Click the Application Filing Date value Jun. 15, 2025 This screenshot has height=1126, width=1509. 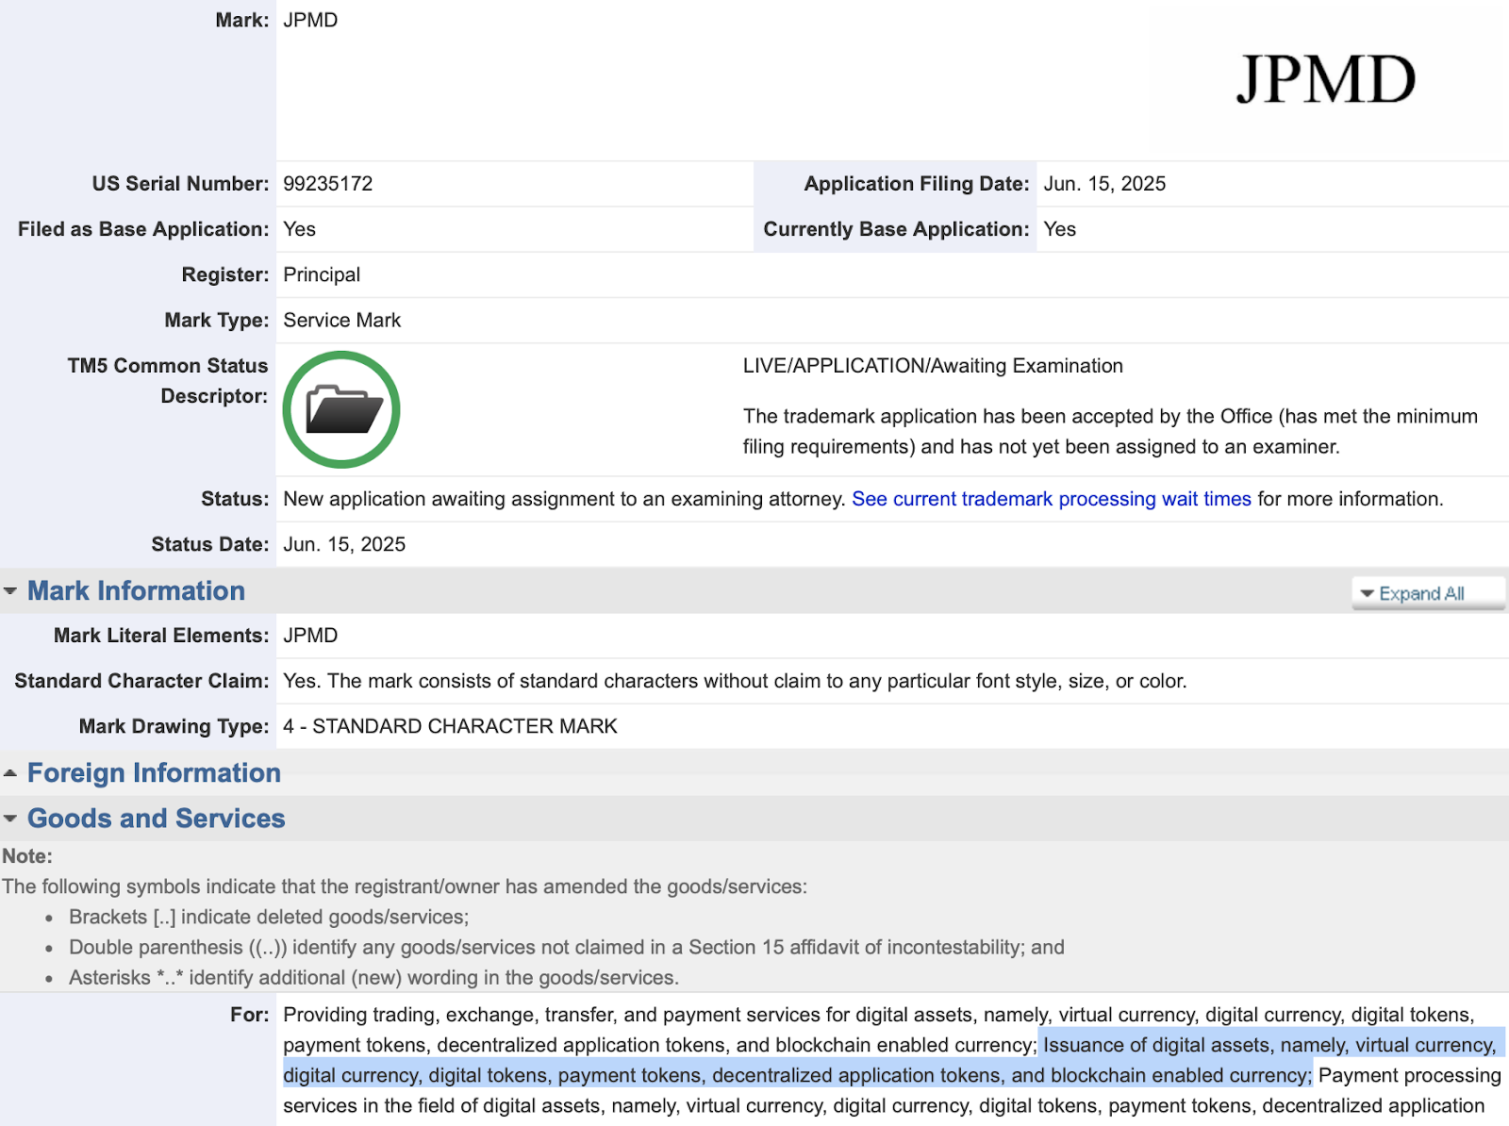point(1104,184)
